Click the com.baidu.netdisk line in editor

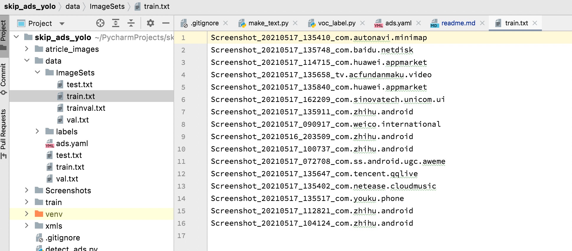[x=312, y=50]
